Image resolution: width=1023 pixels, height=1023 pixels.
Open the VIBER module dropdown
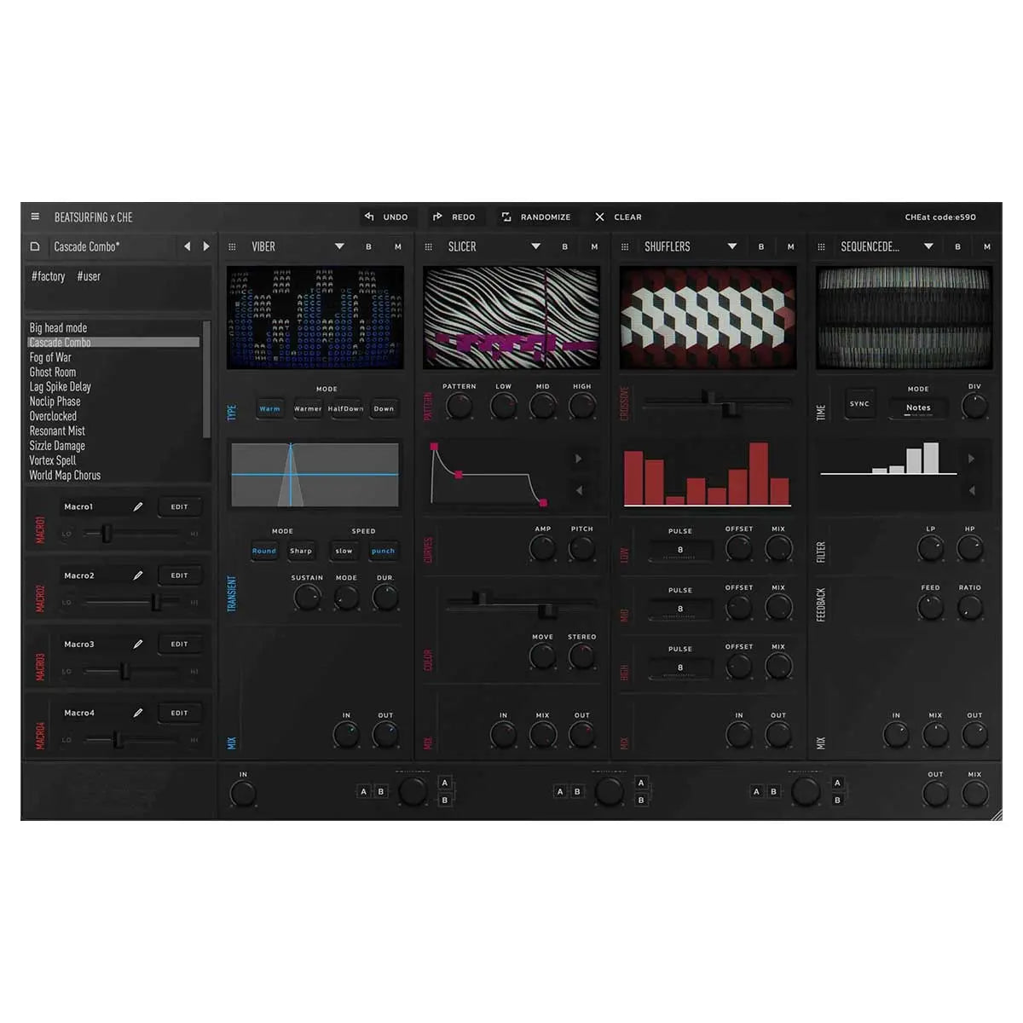point(339,246)
